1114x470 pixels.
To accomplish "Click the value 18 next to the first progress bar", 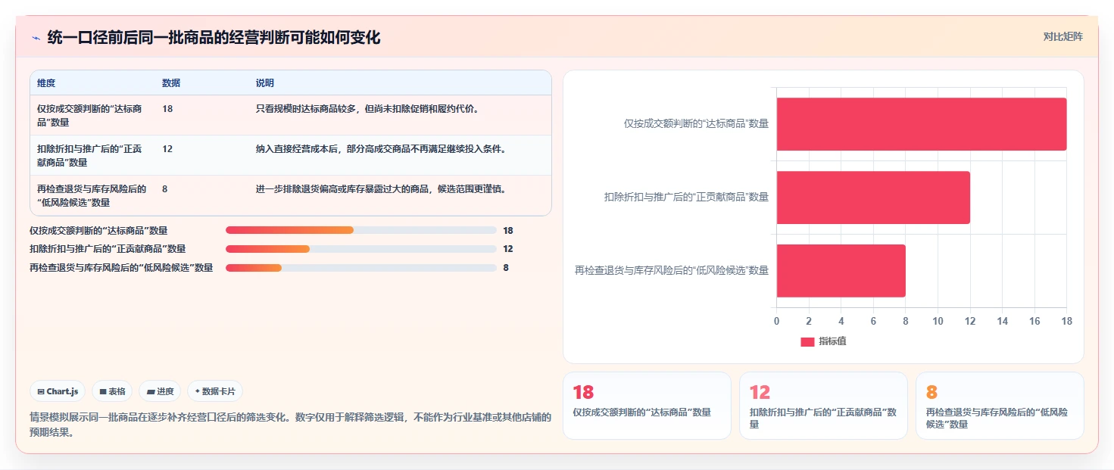I will tap(508, 230).
